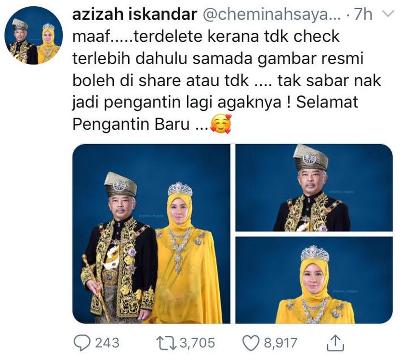Open the man's solo portrait photo
The height and width of the screenshot is (361, 400).
[x=314, y=188]
